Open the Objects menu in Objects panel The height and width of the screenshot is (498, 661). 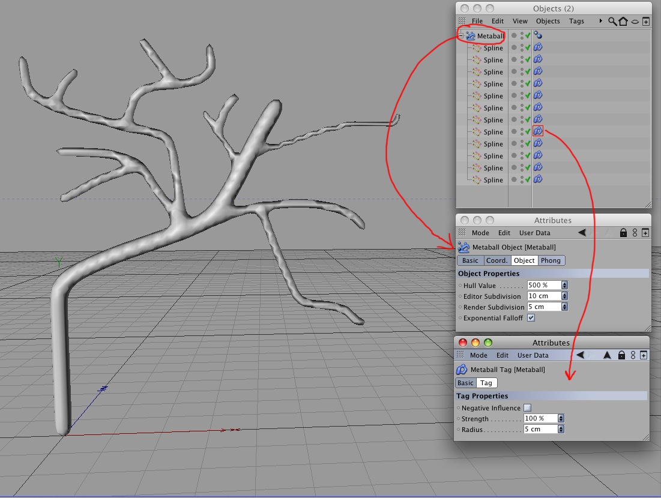[548, 21]
